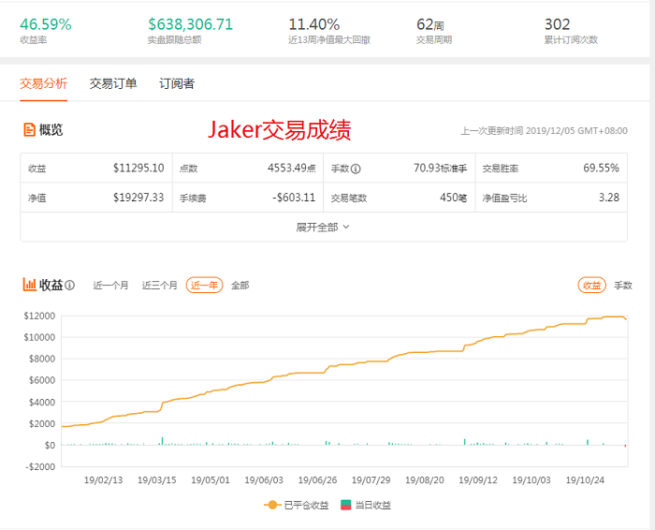655x530 pixels.
Task: Click the 11.40% max drawdown value
Action: [x=314, y=24]
